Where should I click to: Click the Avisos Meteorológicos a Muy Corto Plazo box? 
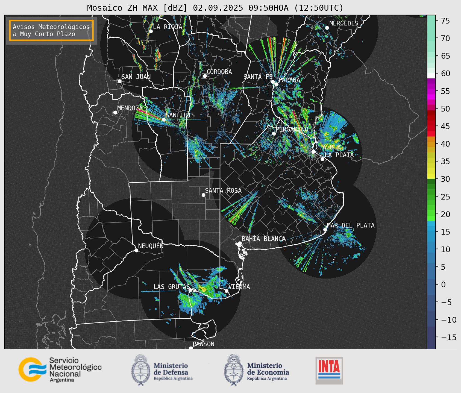click(x=51, y=30)
